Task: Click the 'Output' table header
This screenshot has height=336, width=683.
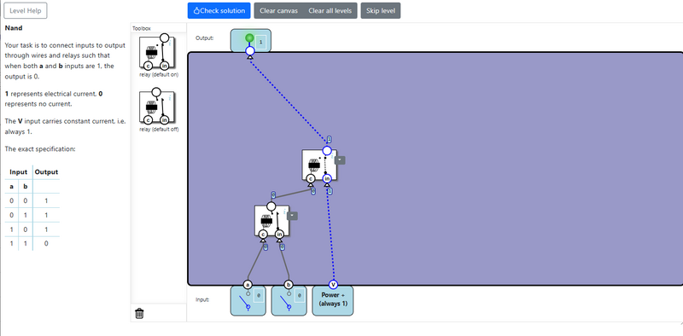Action: (46, 172)
